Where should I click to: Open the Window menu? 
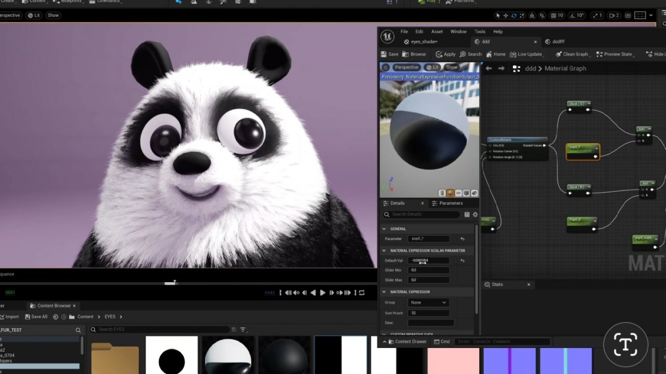click(458, 32)
